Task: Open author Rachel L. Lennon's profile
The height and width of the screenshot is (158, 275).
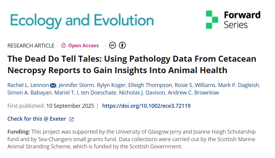Action: pyautogui.click(x=28, y=85)
